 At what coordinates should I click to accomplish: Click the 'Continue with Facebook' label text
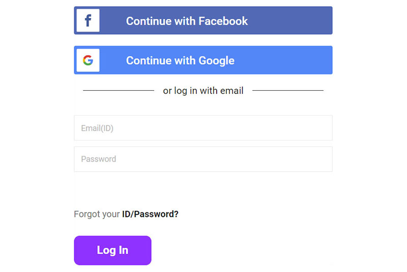point(187,21)
